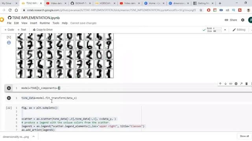Move the selected cell up

[220, 83]
